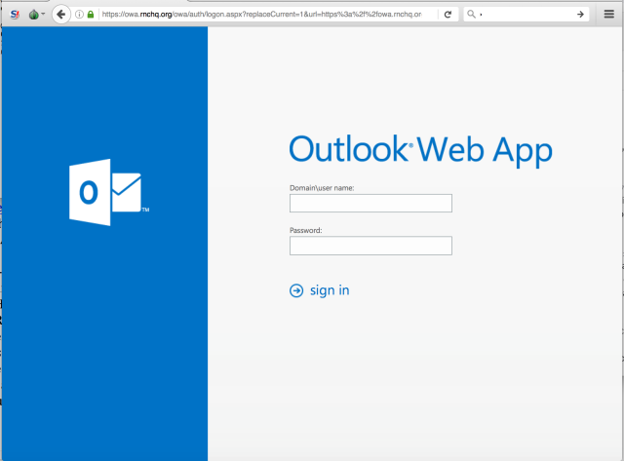Show site information via the (i) icon
624x461 pixels.
pos(80,15)
